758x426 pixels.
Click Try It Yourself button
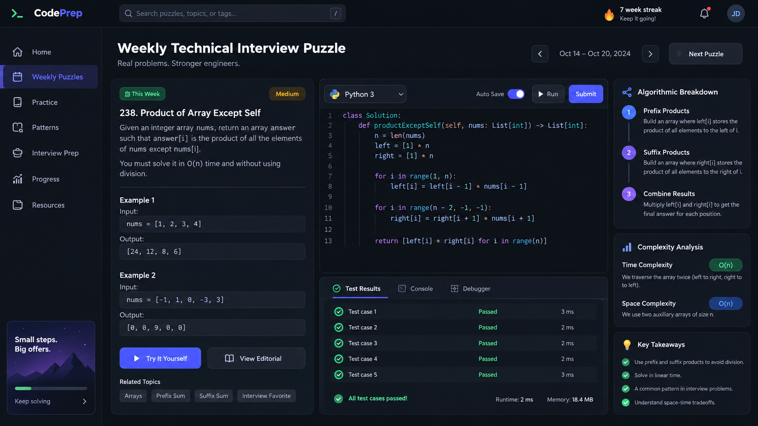click(x=160, y=358)
